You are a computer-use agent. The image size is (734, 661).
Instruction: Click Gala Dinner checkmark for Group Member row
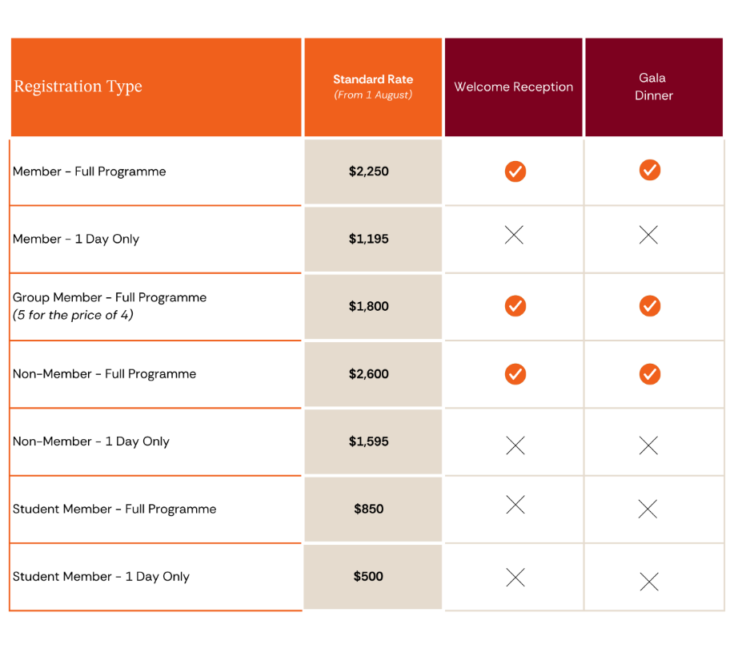(x=650, y=305)
